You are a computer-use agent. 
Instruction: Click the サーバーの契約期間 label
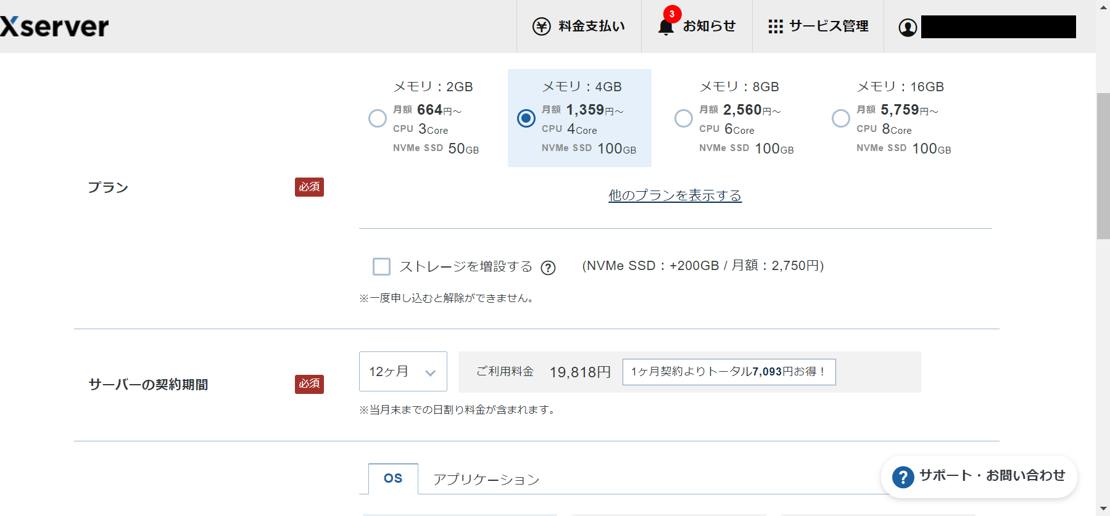148,385
